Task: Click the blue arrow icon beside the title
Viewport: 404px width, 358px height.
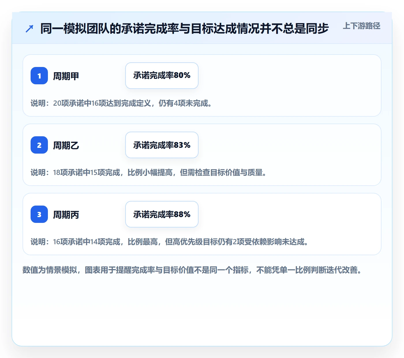Action: pos(29,29)
